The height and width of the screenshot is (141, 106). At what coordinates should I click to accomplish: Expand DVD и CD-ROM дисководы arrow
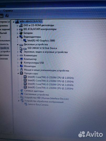coord(17,26)
